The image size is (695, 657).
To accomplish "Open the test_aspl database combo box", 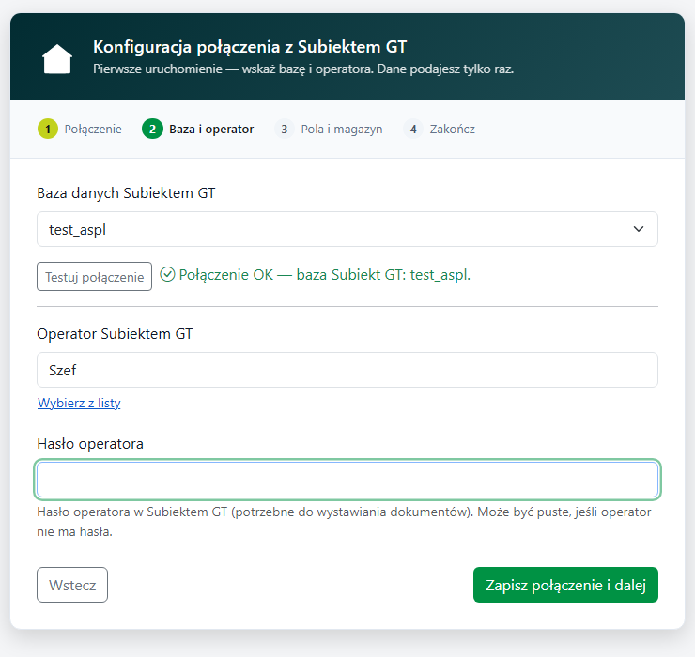I will coord(347,229).
